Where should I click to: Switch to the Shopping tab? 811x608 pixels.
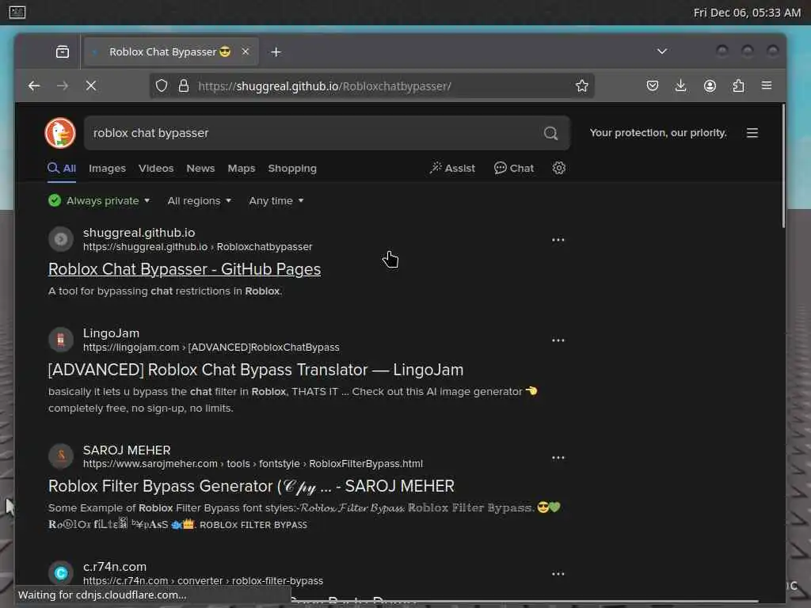[x=292, y=169]
